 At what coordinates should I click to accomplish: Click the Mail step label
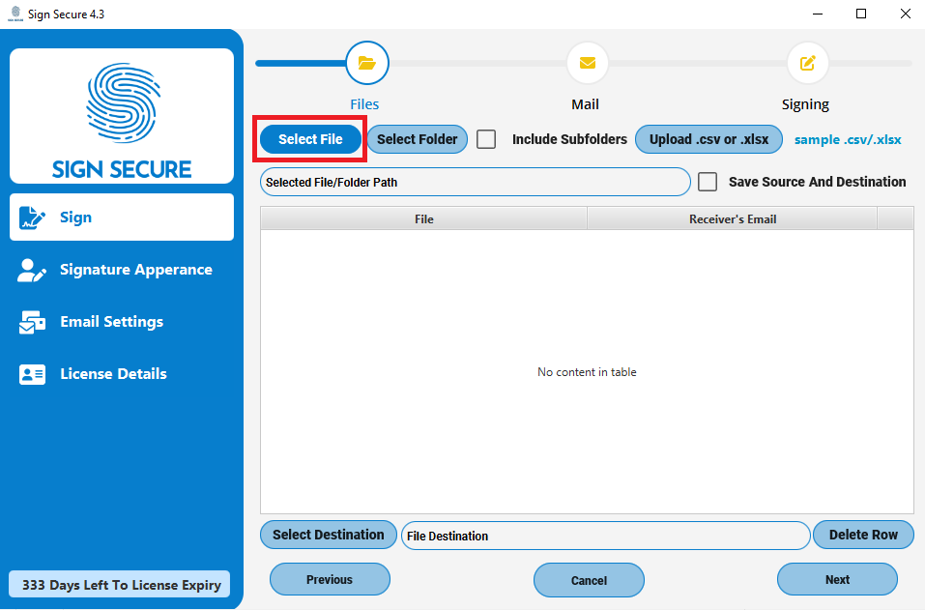585,104
